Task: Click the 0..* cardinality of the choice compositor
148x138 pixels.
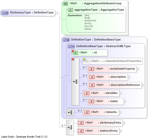Action: pos(63,126)
